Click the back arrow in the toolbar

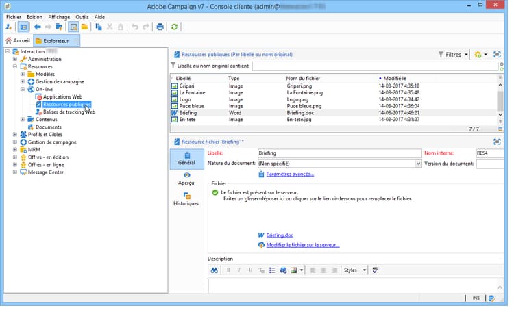[38, 27]
